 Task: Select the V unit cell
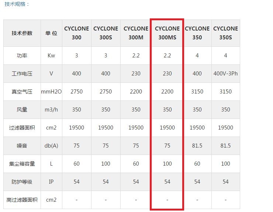[x=51, y=74]
